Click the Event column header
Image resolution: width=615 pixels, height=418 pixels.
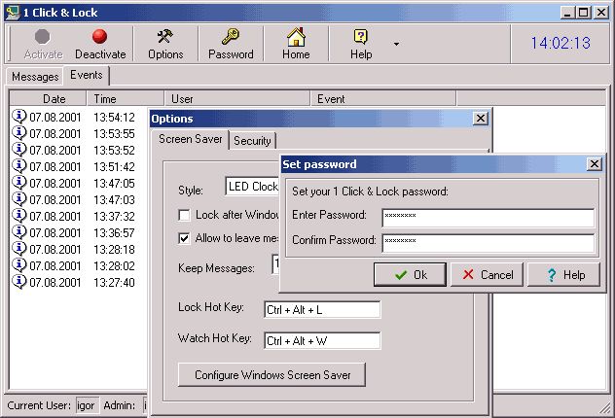[383, 99]
